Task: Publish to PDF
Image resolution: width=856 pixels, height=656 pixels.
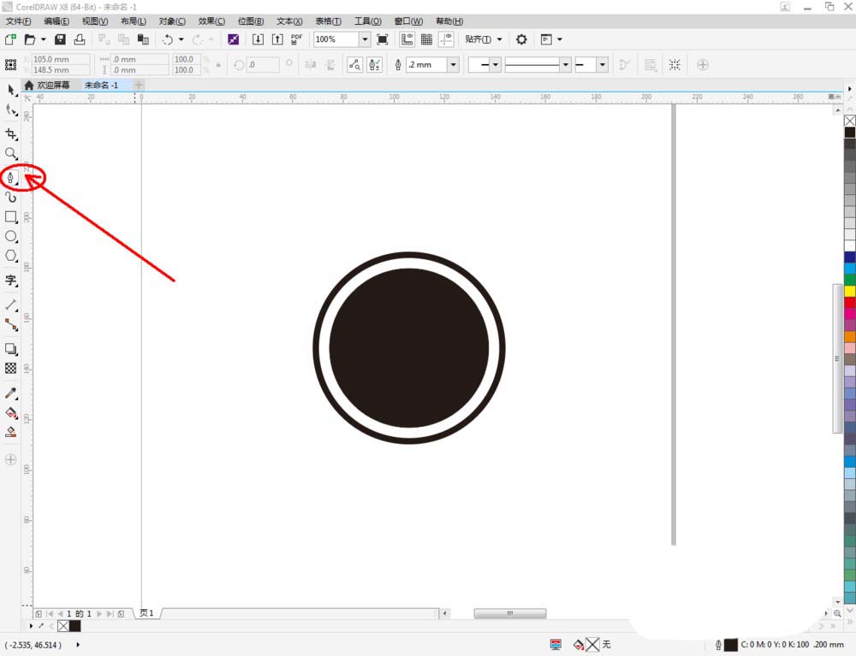Action: (296, 39)
